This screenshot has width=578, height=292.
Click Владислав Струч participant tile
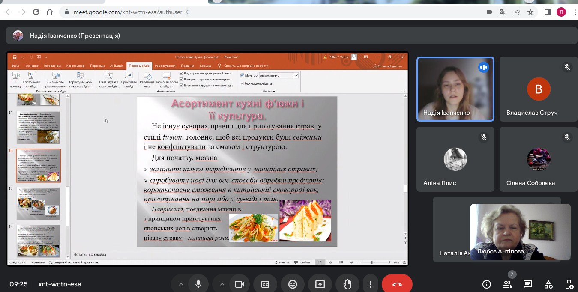(x=539, y=89)
